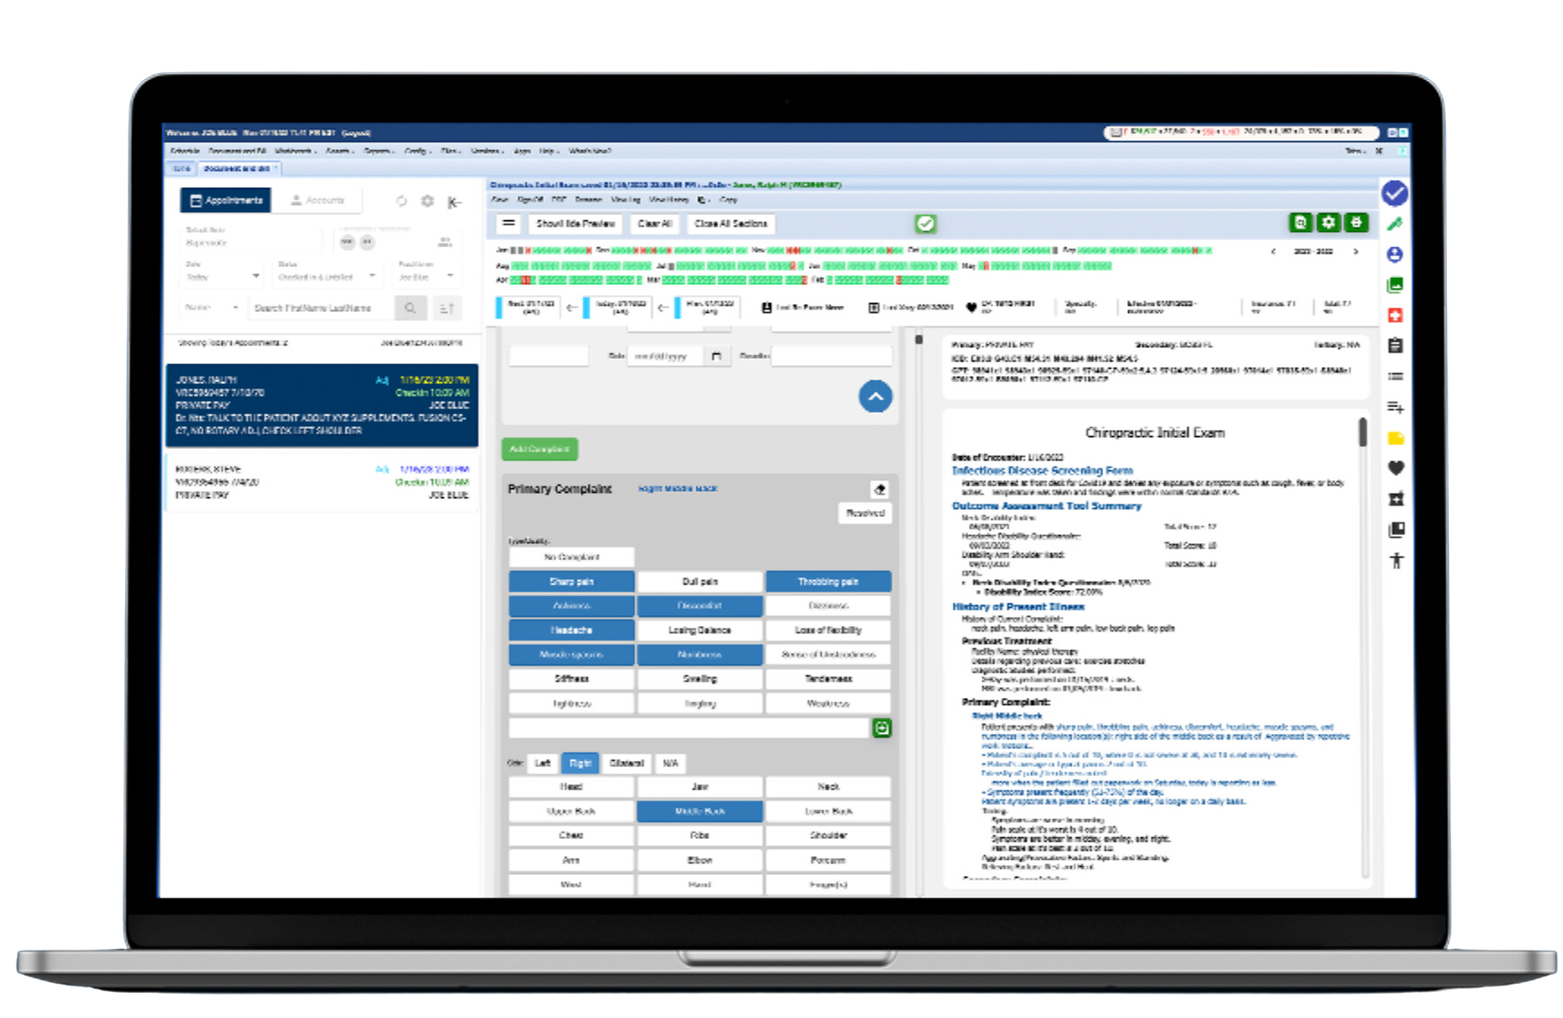Click the black heart icon in sidebar
1563x1018 pixels.
tap(1396, 468)
